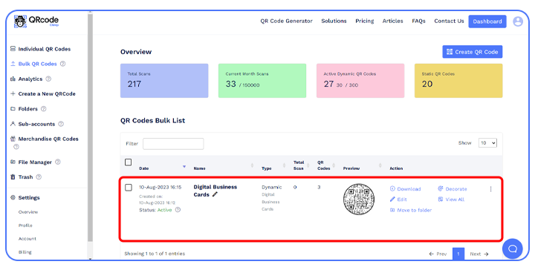The width and height of the screenshot is (535, 270).
Task: Click the user profile avatar icon
Action: [518, 22]
